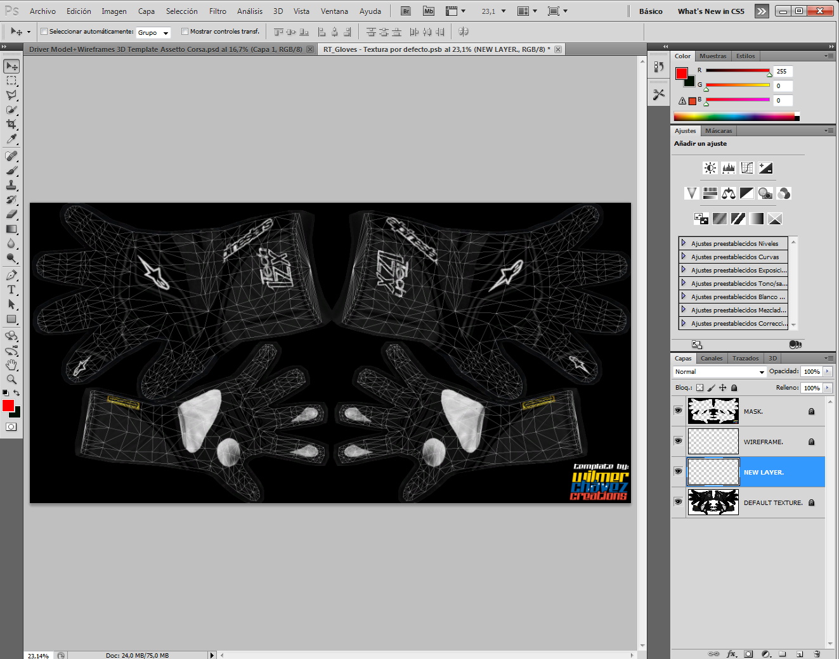Select the Pen tool

click(11, 275)
